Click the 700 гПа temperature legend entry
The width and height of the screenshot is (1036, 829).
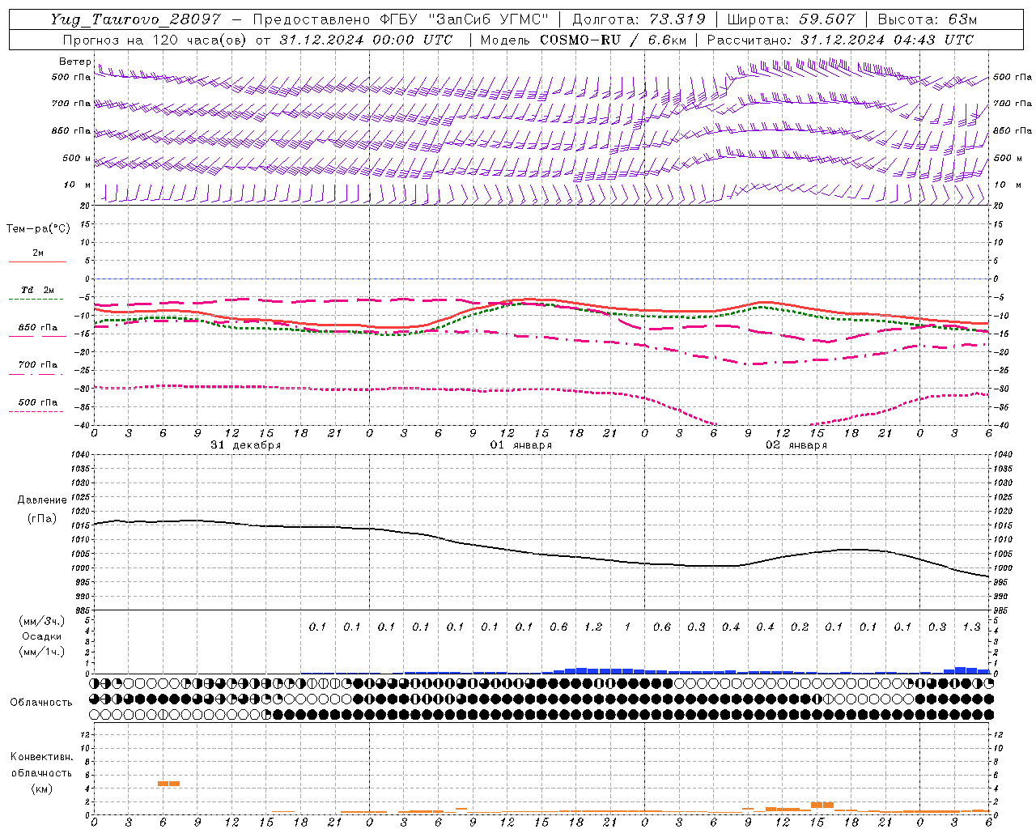coord(38,365)
